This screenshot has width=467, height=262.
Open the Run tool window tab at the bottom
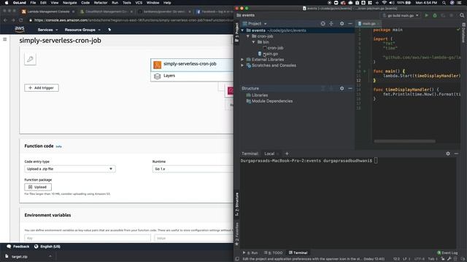250,253
